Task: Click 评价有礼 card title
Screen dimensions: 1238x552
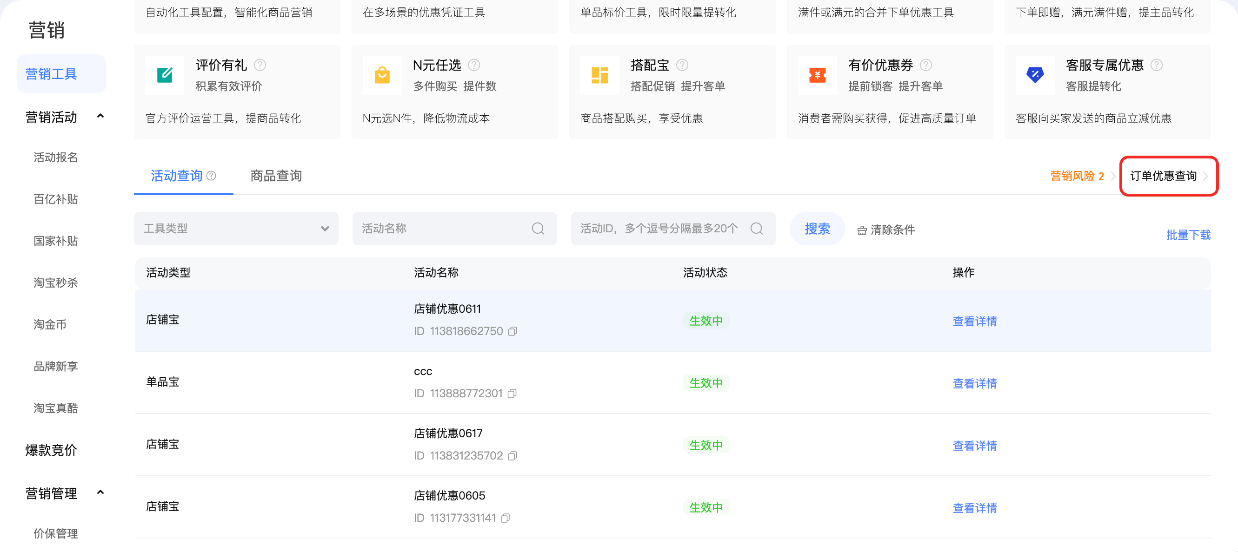Action: tap(221, 65)
